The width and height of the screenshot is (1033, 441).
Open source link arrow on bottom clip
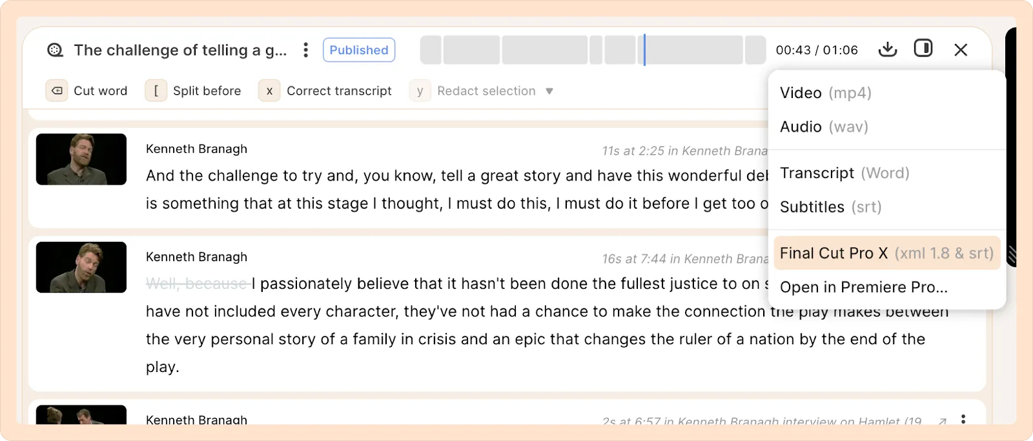[x=943, y=421]
